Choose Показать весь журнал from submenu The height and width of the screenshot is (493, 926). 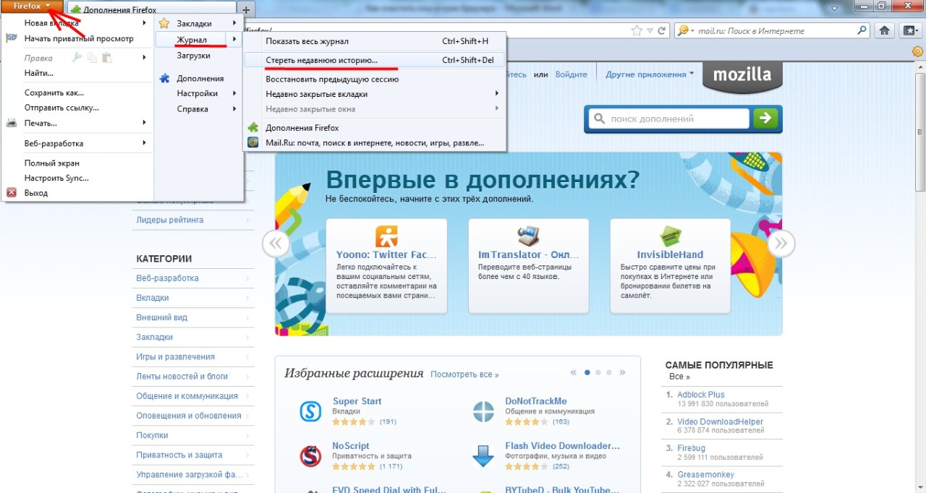tap(307, 41)
